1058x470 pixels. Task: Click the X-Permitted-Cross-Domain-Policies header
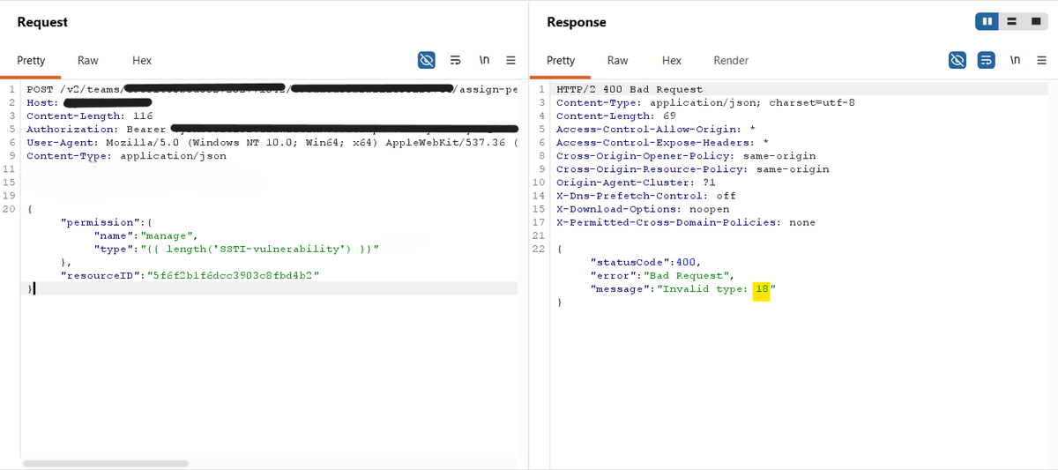click(x=686, y=222)
